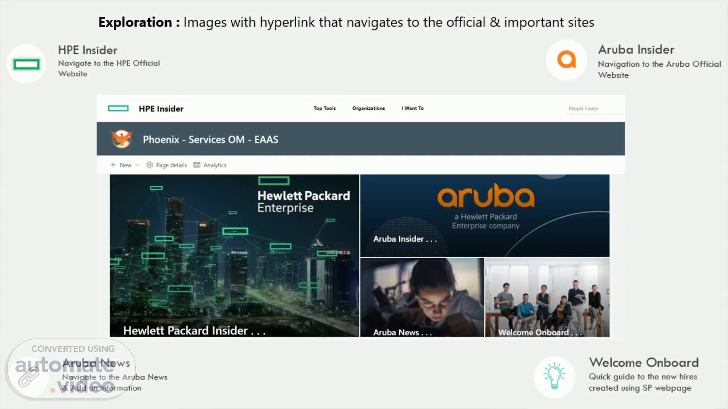This screenshot has width=728, height=409.
Task: Click the Analytics chart icon
Action: point(197,165)
